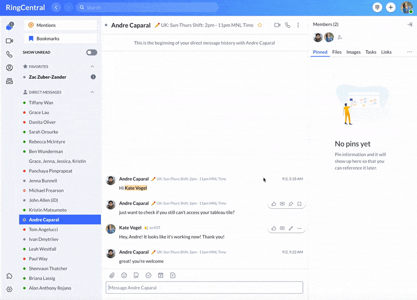417x300 pixels.
Task: Open the Mentions view
Action: click(x=60, y=25)
